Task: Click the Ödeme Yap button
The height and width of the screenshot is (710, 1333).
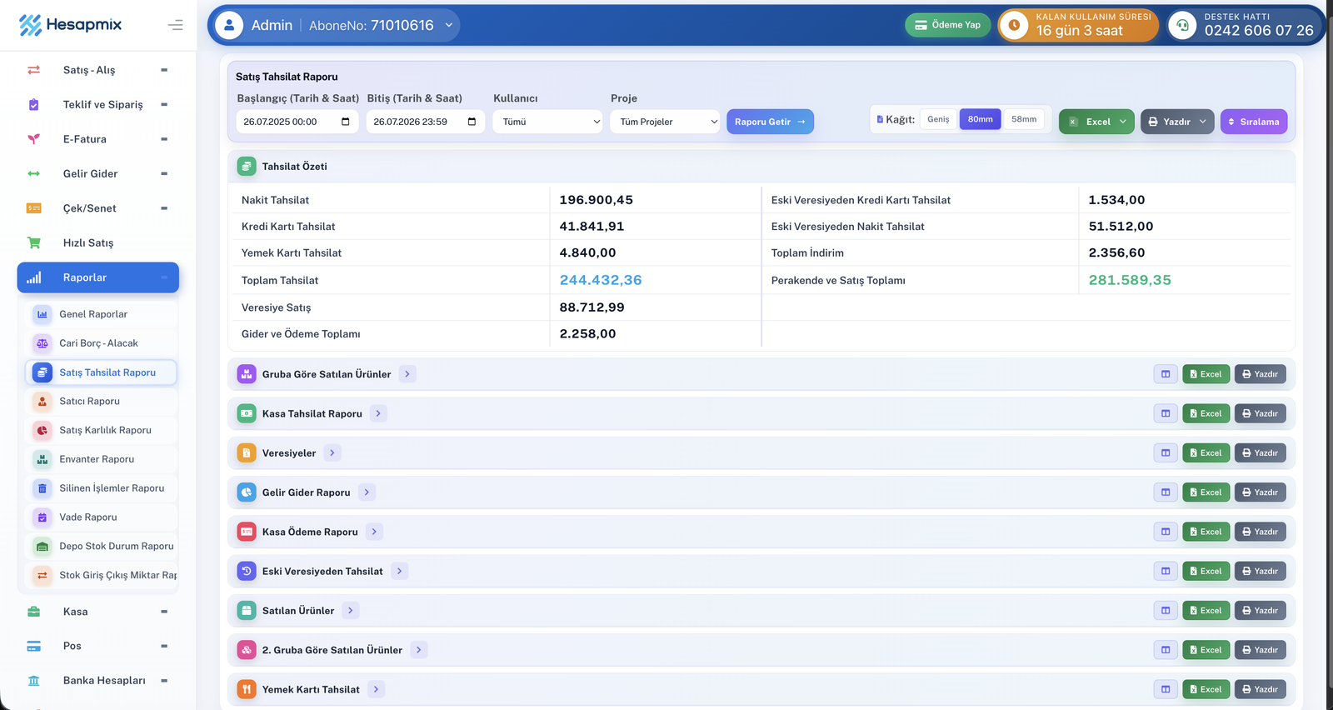Action: [x=948, y=25]
